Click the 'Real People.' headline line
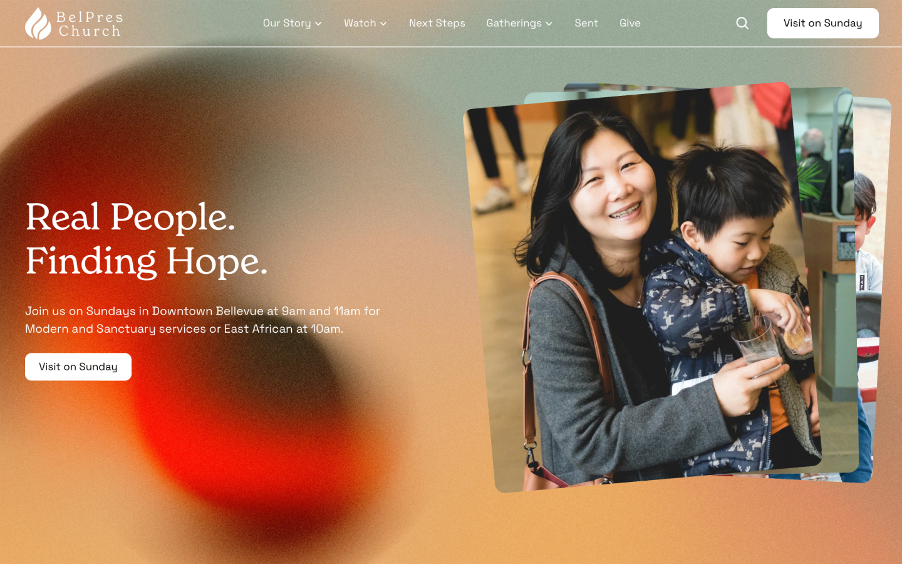Viewport: 902px width, 564px height. (130, 217)
